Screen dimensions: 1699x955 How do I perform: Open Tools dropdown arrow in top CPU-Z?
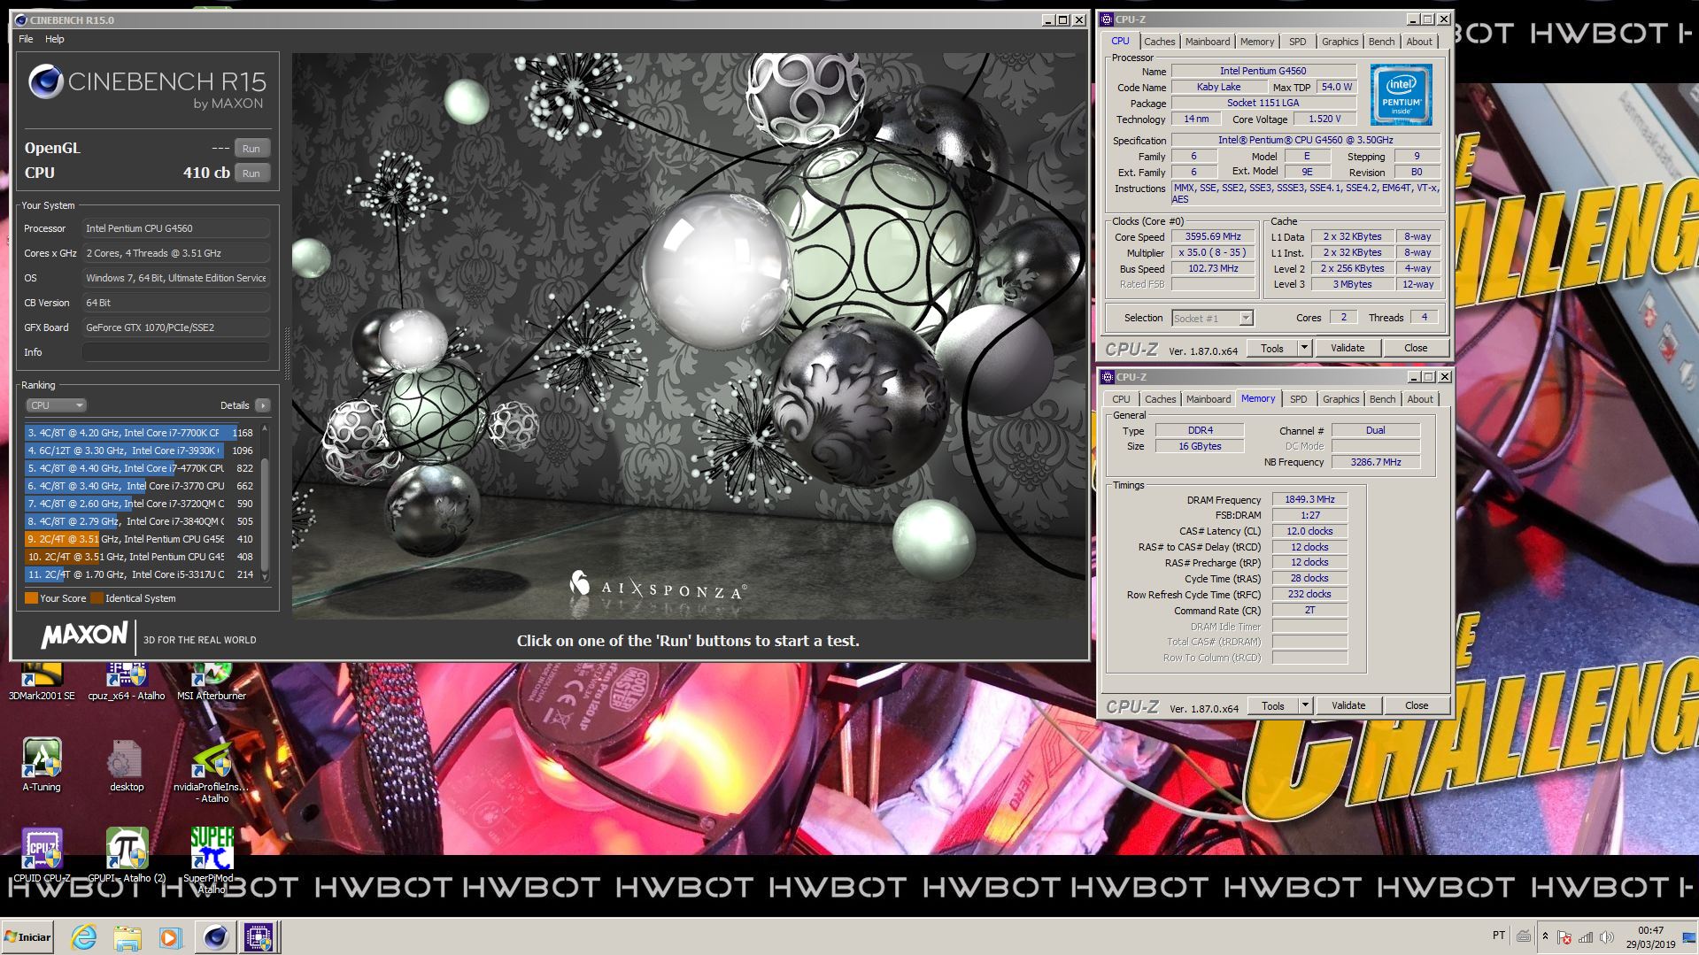click(x=1304, y=348)
